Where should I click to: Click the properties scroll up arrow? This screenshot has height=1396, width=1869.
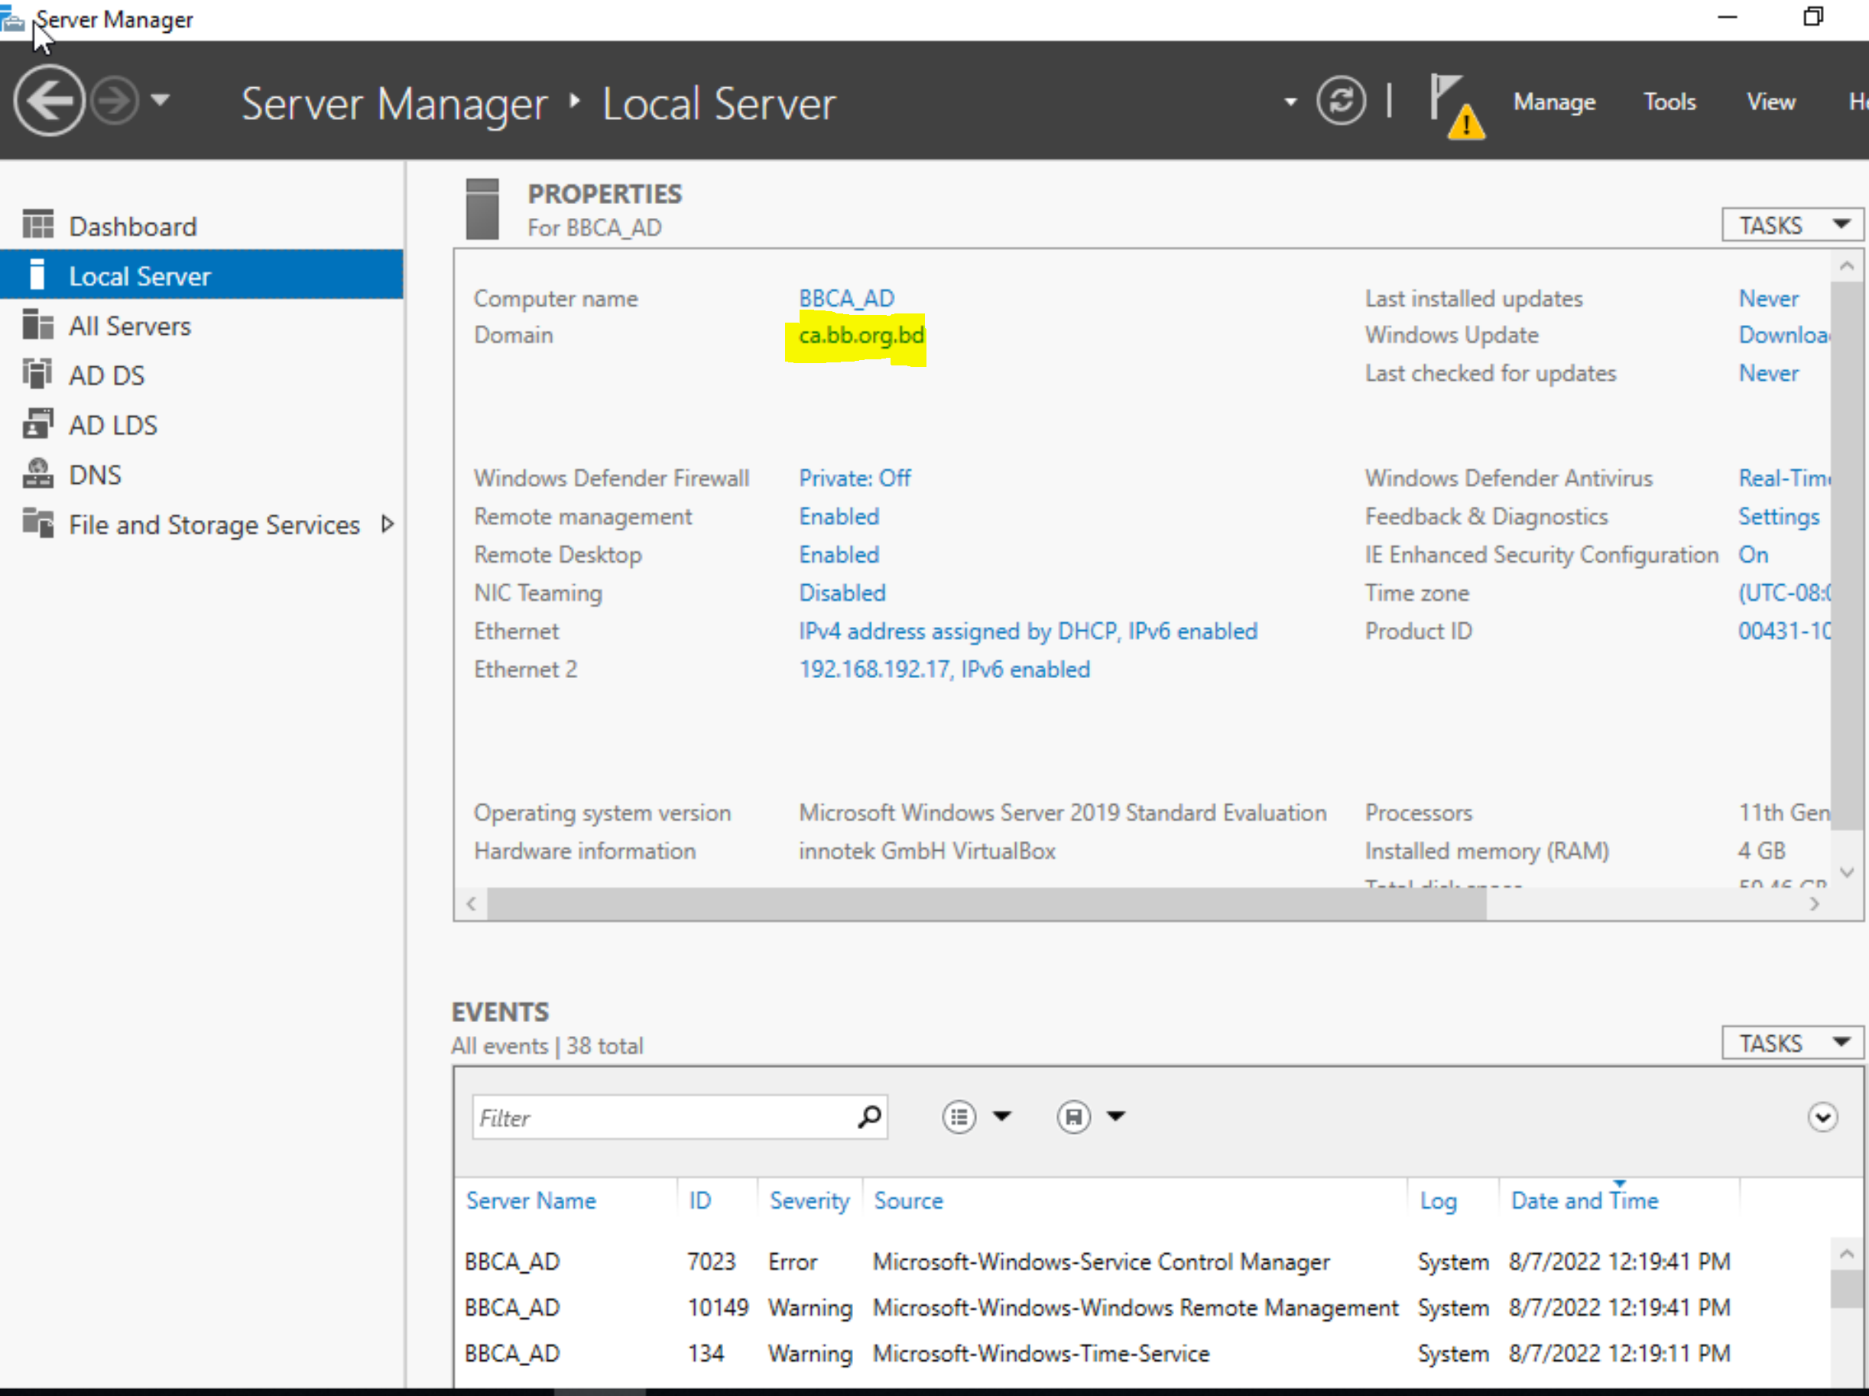[x=1847, y=266]
